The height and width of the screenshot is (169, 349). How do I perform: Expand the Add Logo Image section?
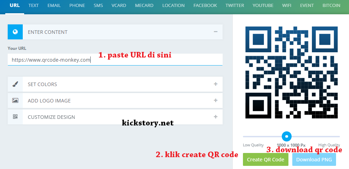tap(215, 100)
